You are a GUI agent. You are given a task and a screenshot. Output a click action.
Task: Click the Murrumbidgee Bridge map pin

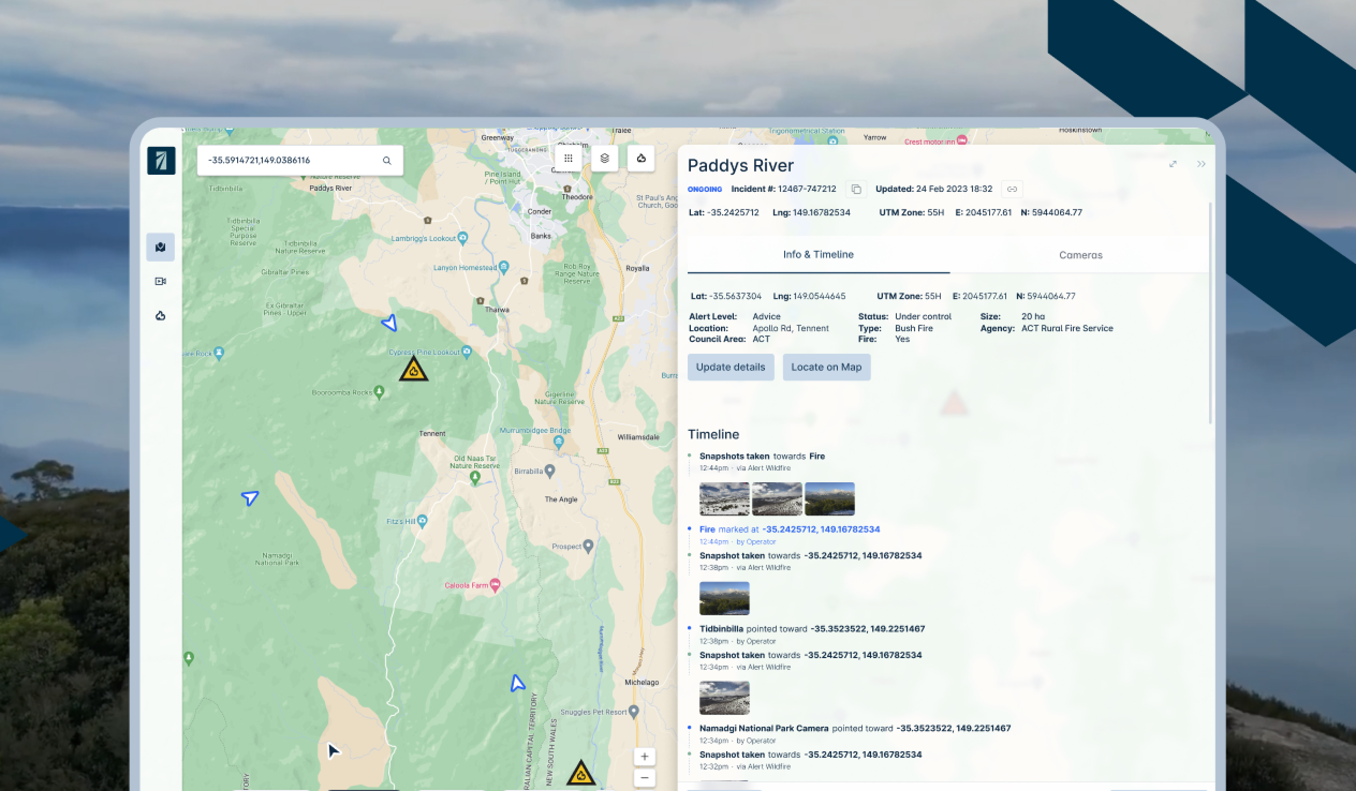click(558, 443)
